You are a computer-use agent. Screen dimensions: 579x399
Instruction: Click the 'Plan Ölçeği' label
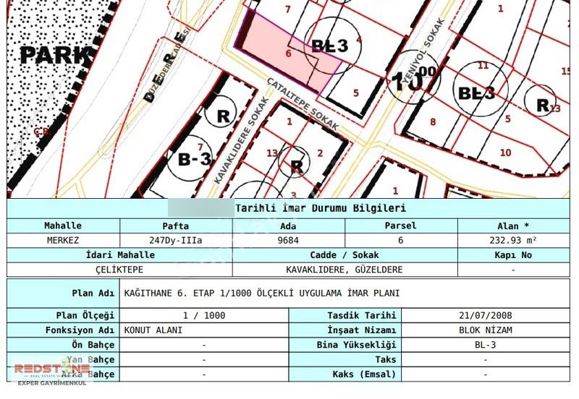[85, 316]
